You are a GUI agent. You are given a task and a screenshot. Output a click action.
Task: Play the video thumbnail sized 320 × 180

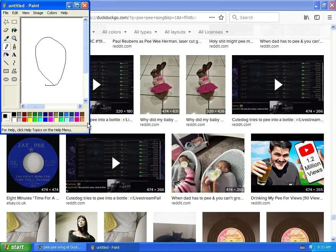tap(112, 85)
